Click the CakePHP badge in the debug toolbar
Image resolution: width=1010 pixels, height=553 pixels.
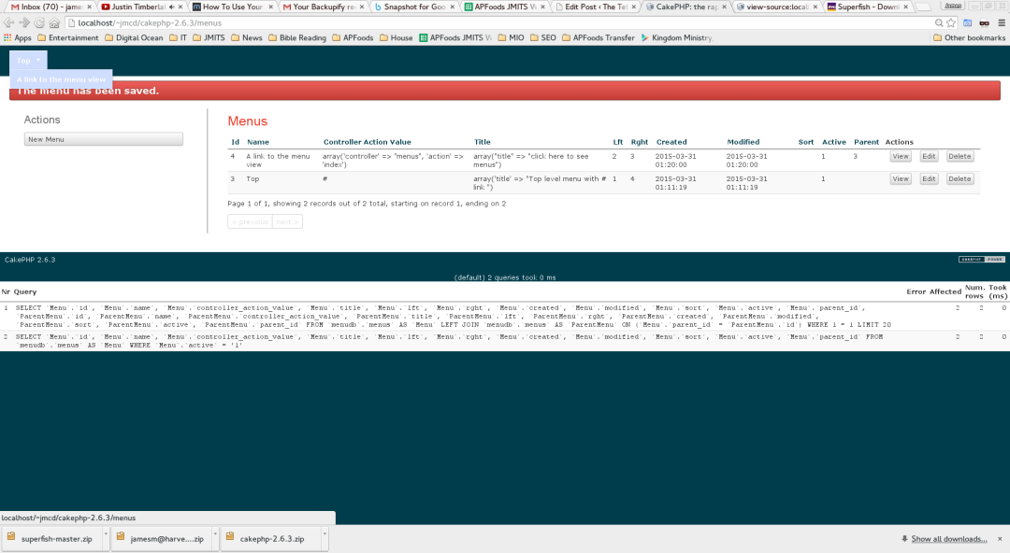tap(982, 261)
